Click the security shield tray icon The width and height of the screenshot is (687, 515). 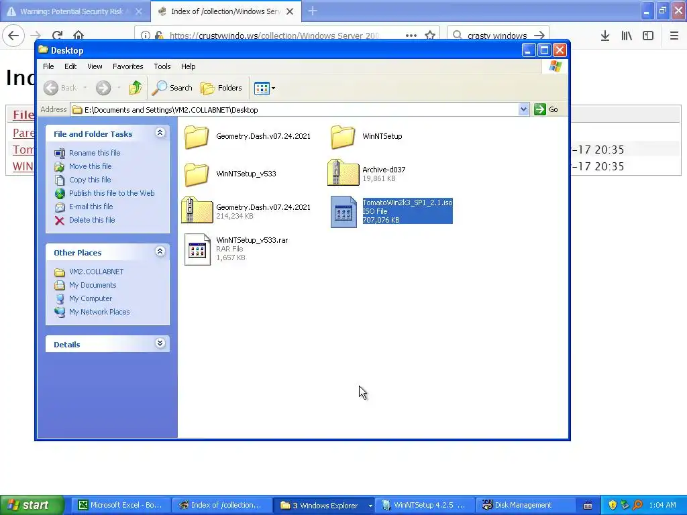pos(613,506)
